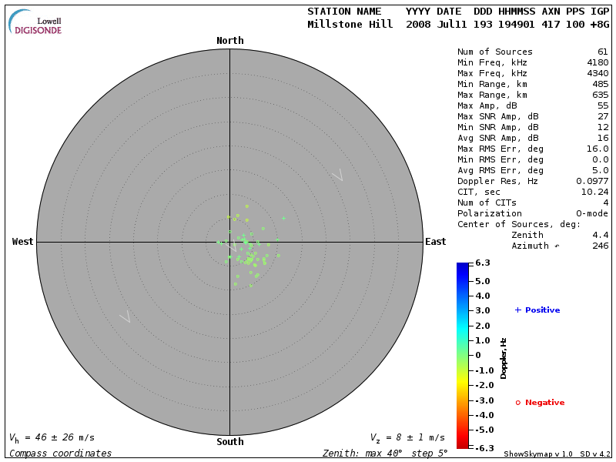
Task: Click the West compass label
Action: click(x=23, y=242)
